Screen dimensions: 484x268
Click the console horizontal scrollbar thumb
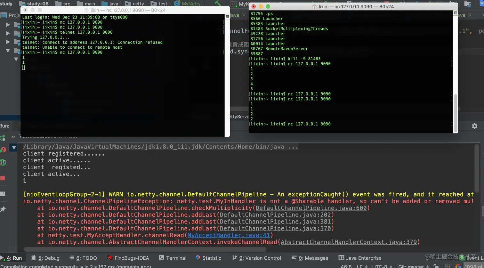coord(145,249)
